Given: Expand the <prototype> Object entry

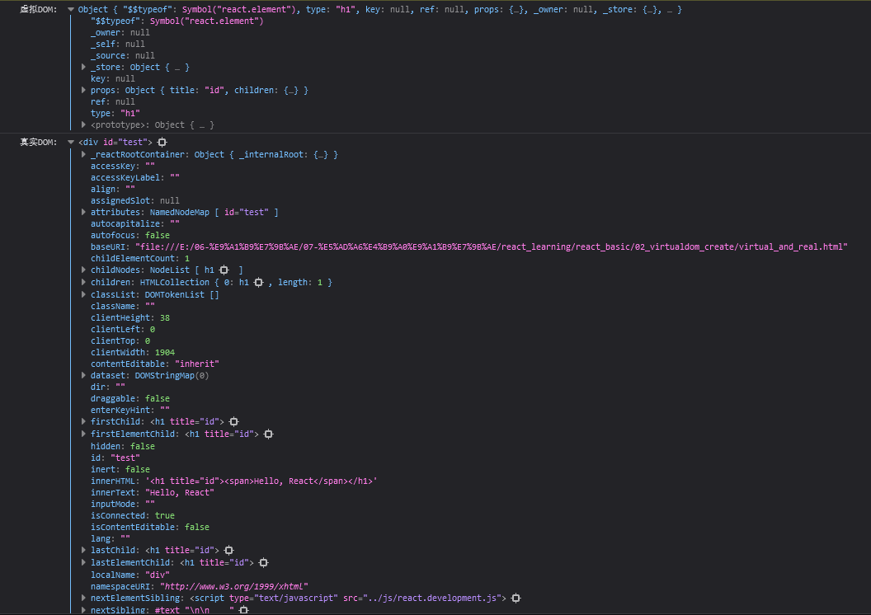Looking at the screenshot, I should point(84,125).
